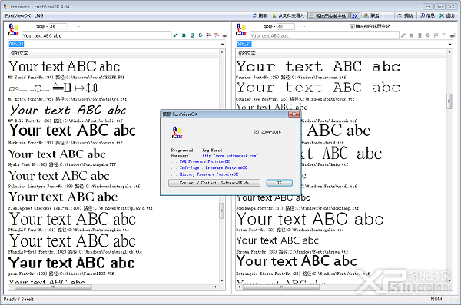Click the left list scroll right arrow
This screenshot has width=461, height=305.
pyautogui.click(x=216, y=287)
